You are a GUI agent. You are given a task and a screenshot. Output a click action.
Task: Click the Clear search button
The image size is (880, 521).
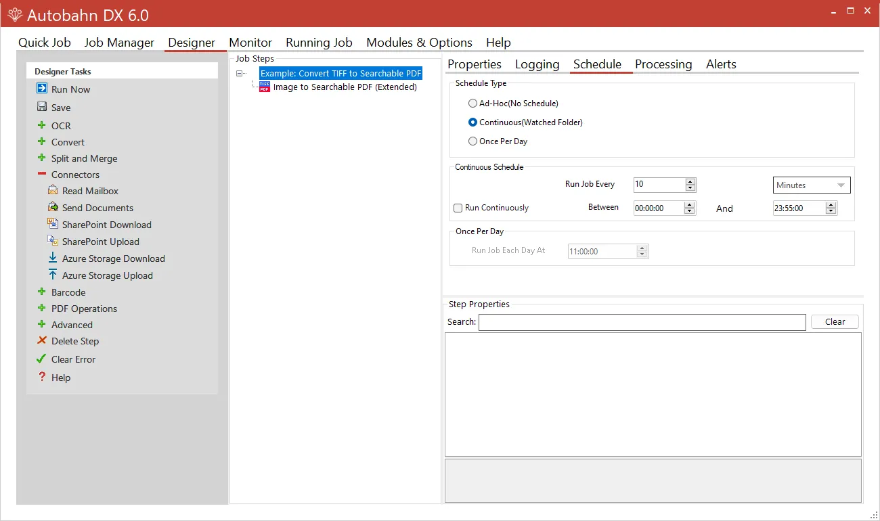pos(835,322)
